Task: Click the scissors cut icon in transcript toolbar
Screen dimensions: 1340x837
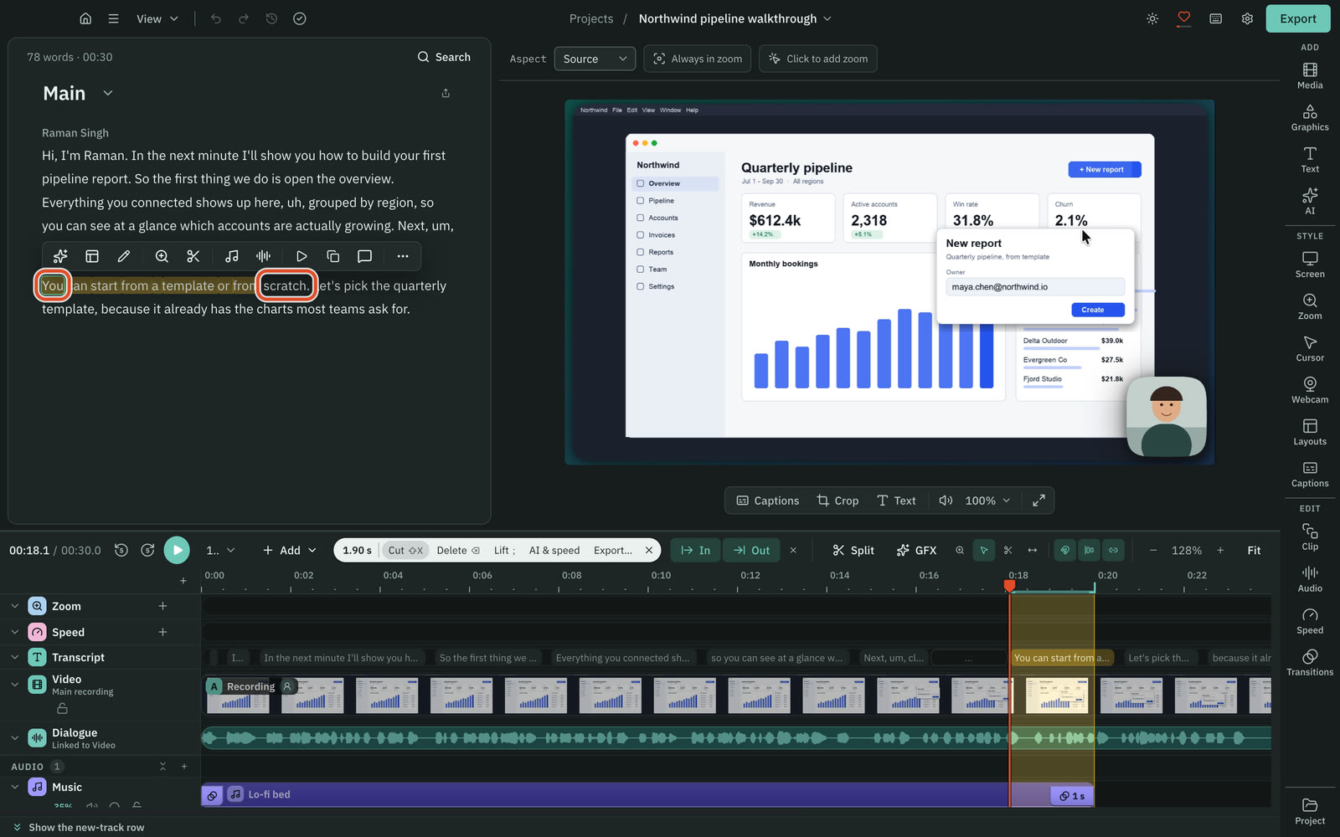Action: (x=193, y=256)
